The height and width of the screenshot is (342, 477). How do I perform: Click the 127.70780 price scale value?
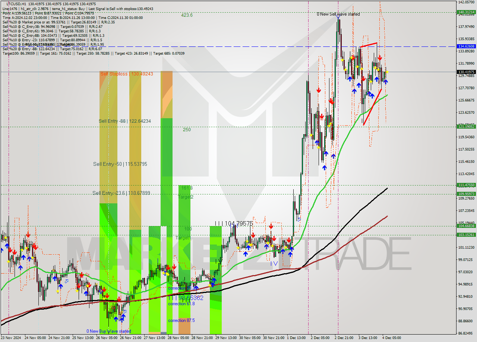[x=466, y=88]
